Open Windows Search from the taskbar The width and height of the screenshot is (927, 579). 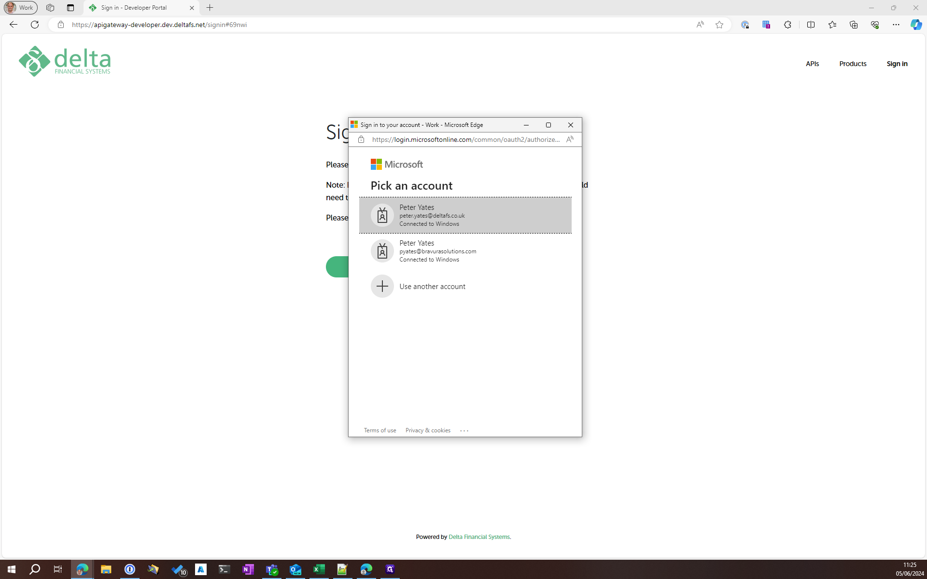pos(35,569)
